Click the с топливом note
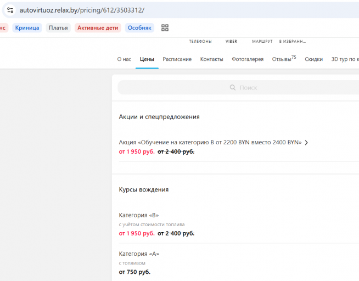 click(x=132, y=263)
